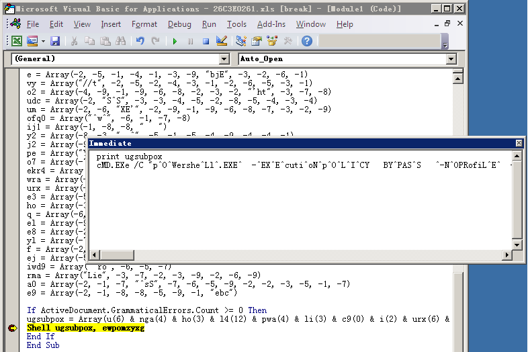Open Find with the binoculars icon
This screenshot has height=352, width=528.
(x=120, y=41)
